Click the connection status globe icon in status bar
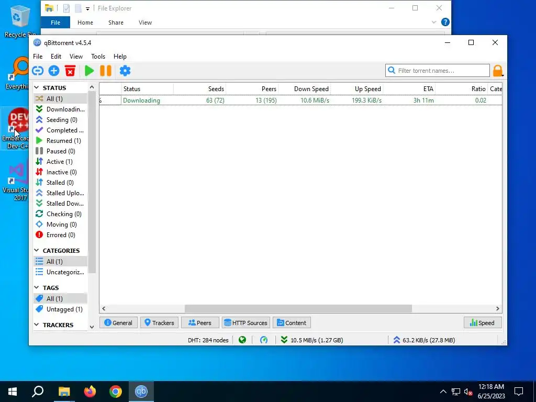 242,340
